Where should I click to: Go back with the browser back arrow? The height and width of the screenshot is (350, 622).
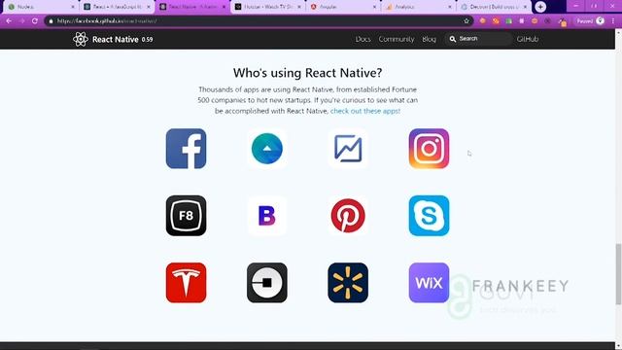point(9,21)
